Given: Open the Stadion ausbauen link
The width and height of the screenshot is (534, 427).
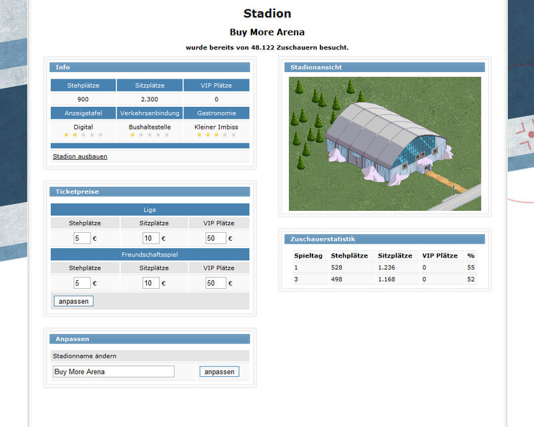Looking at the screenshot, I should pos(80,156).
